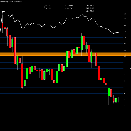
Task: Click the 'OC: 0.05' value
Action: [90, 6]
